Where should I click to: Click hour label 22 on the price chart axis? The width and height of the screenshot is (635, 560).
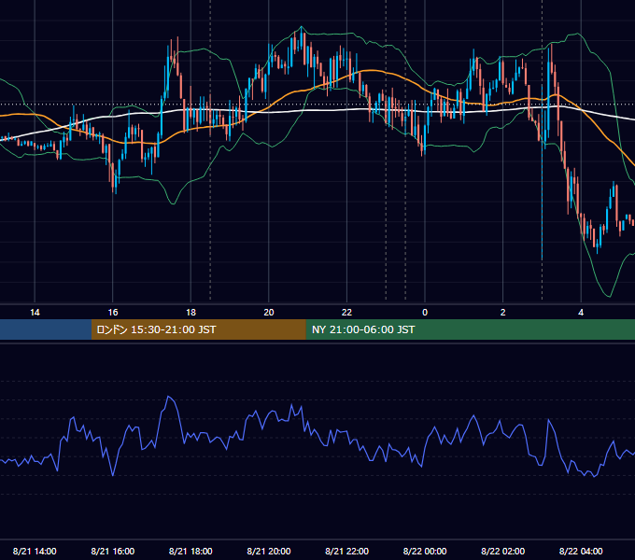click(346, 313)
